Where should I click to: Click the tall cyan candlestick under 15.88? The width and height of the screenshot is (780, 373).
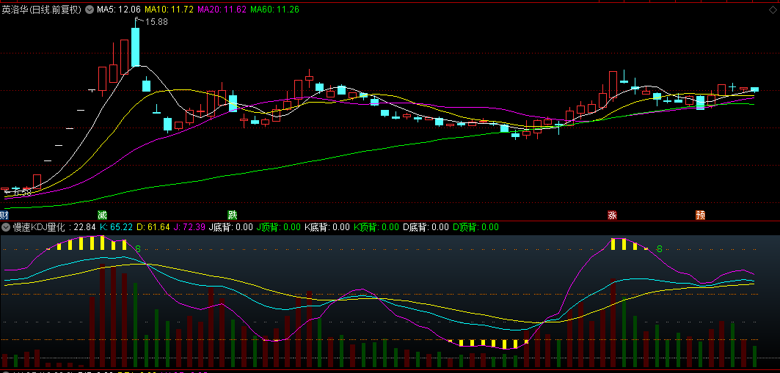coord(135,47)
